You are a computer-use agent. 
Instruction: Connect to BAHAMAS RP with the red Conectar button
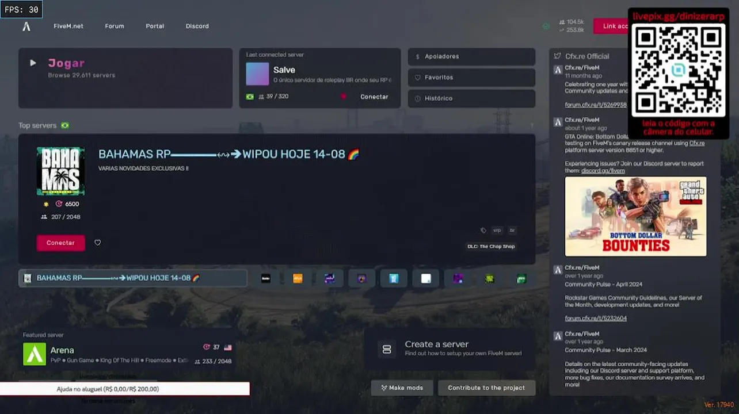point(60,243)
